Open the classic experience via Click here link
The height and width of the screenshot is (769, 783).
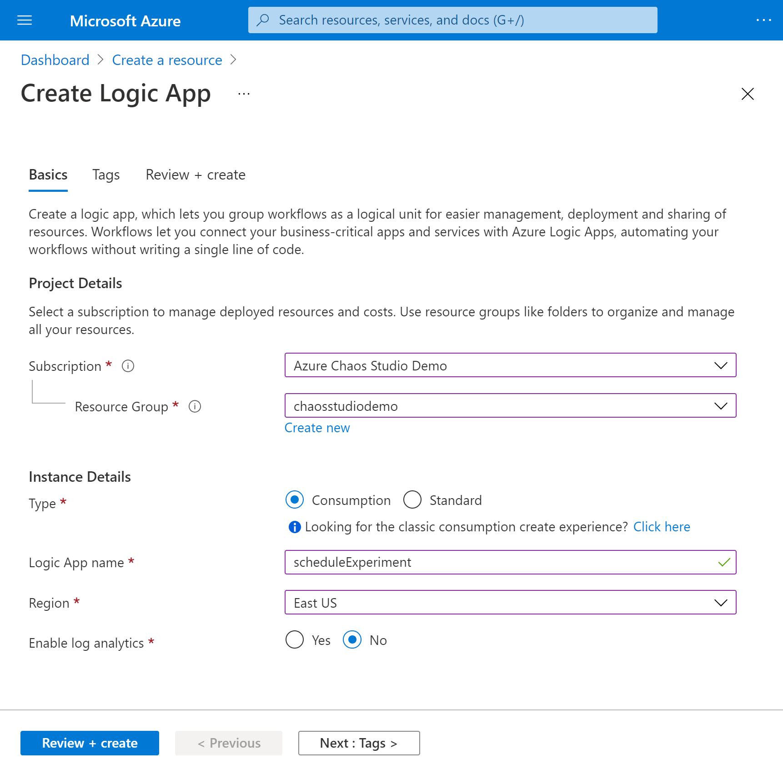click(662, 527)
